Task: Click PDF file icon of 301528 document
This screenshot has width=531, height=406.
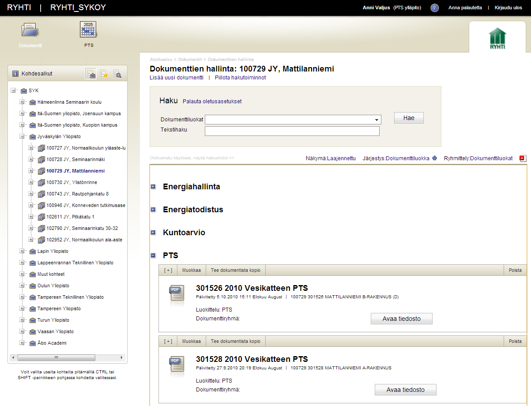Action: (177, 365)
